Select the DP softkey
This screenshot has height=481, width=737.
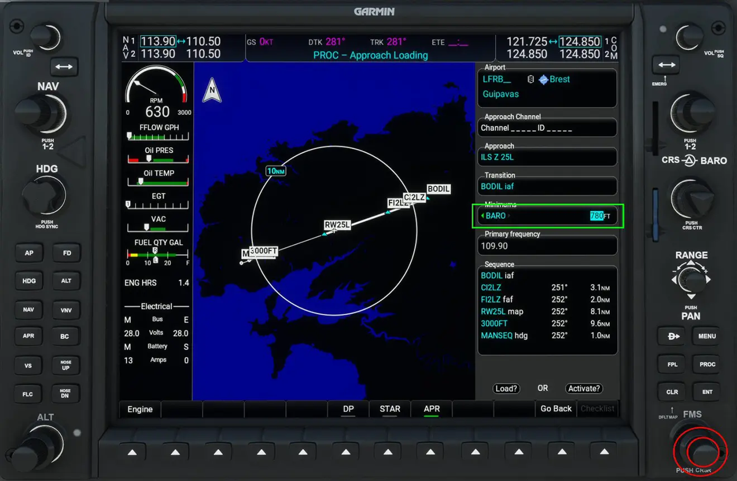[348, 409]
